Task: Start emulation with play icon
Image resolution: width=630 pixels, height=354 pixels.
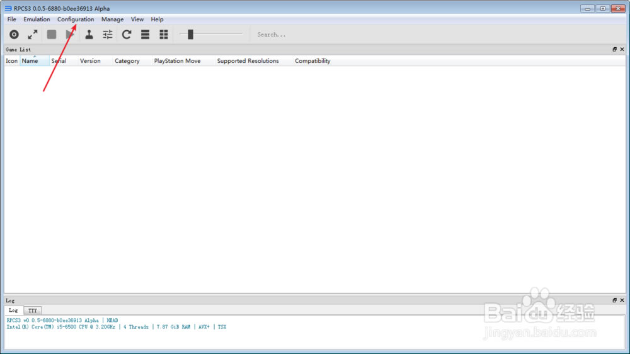Action: (x=70, y=35)
